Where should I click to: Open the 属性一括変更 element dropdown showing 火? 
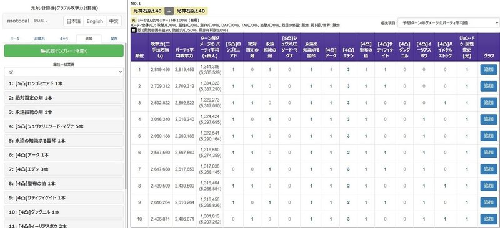tap(64, 72)
